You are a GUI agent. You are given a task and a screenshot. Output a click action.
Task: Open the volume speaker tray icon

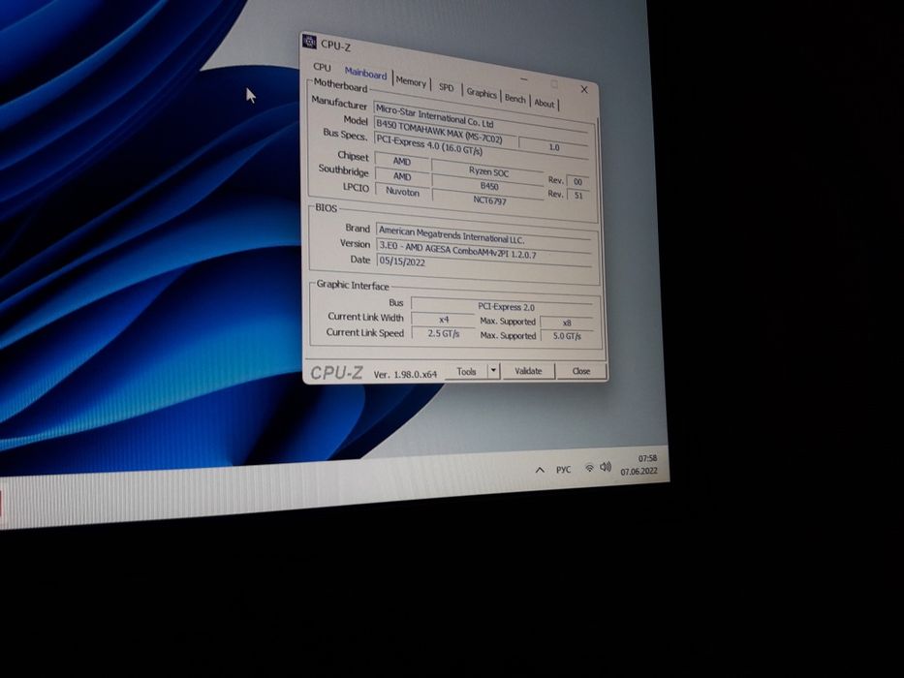[606, 467]
